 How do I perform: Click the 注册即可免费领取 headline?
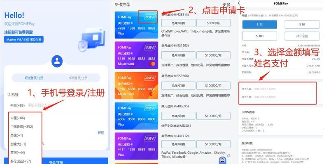click(x=19, y=32)
